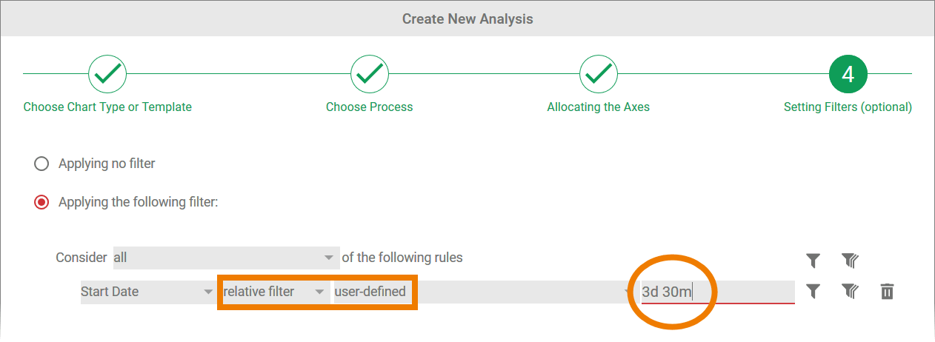Click the funnel icon in the Start Date row
935x342 pixels.
click(813, 292)
